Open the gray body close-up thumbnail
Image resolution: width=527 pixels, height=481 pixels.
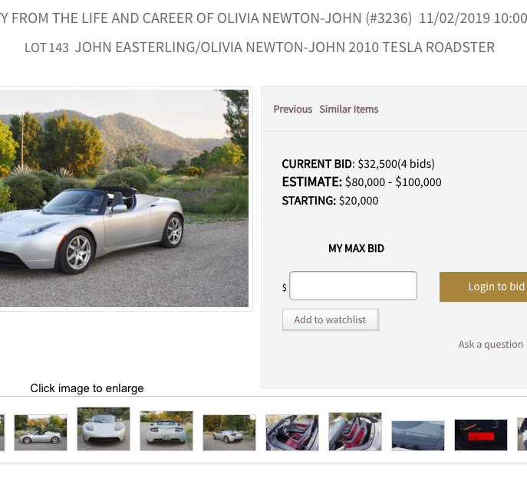[418, 435]
